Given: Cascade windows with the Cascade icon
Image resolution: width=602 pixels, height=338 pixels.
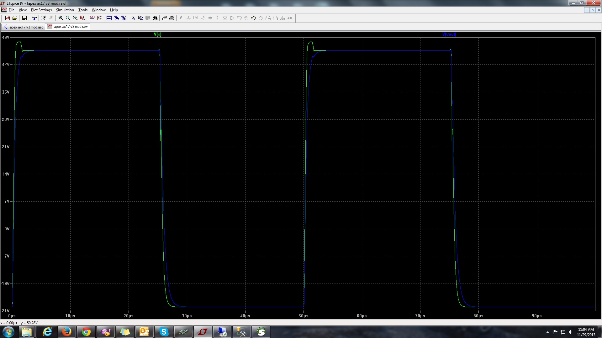Looking at the screenshot, I should point(116,18).
